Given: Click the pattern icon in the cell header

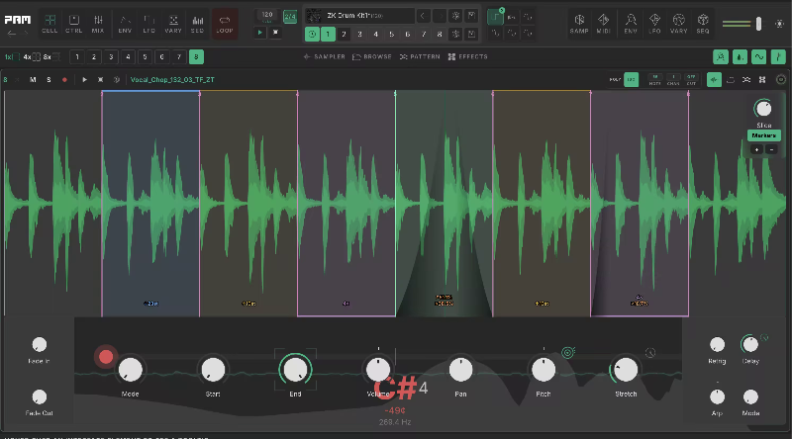Looking at the screenshot, I should pos(746,80).
